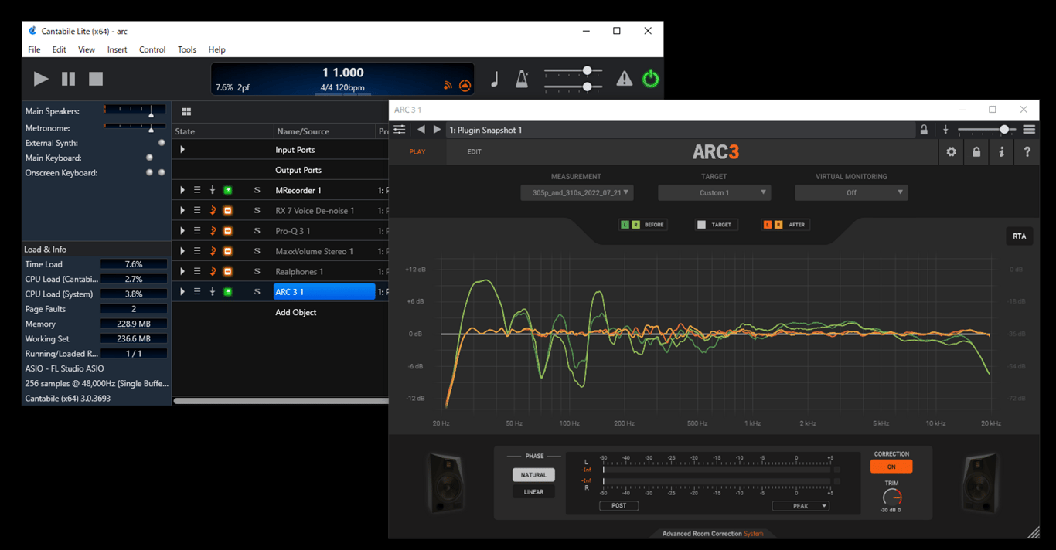
Task: Solo MRecorder 1 with its S button
Action: (257, 190)
